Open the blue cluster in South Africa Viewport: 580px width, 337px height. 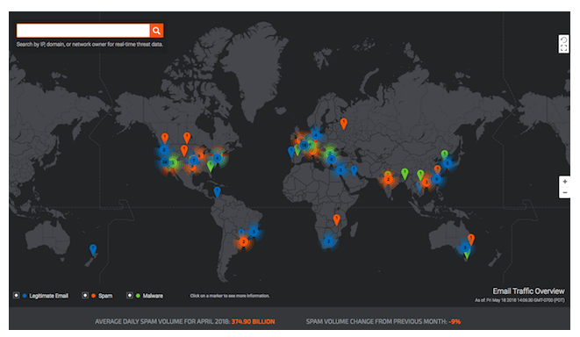[x=328, y=242]
